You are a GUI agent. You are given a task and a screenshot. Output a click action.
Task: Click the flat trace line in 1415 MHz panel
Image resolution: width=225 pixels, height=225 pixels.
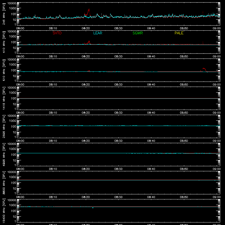tap(118, 98)
